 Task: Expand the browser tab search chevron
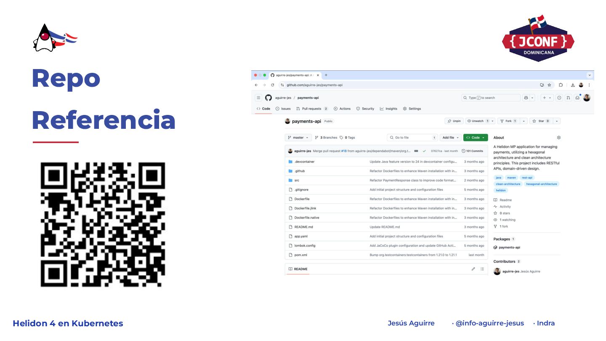coord(590,75)
